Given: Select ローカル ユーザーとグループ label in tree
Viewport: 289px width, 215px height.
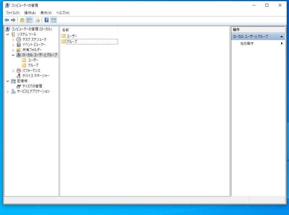Looking at the screenshot, I should click(x=40, y=55).
